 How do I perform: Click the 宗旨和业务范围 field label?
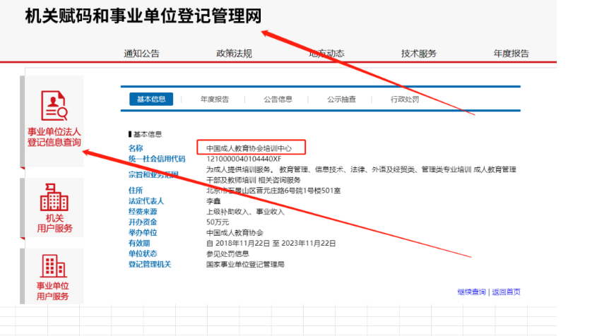click(153, 174)
